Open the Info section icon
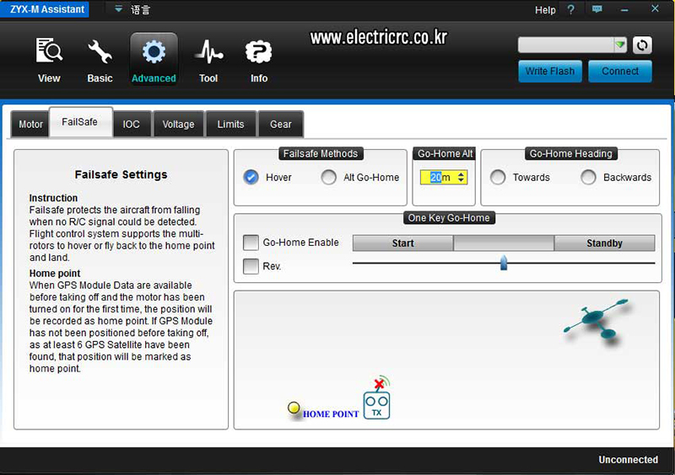Image resolution: width=675 pixels, height=475 pixels. [259, 51]
